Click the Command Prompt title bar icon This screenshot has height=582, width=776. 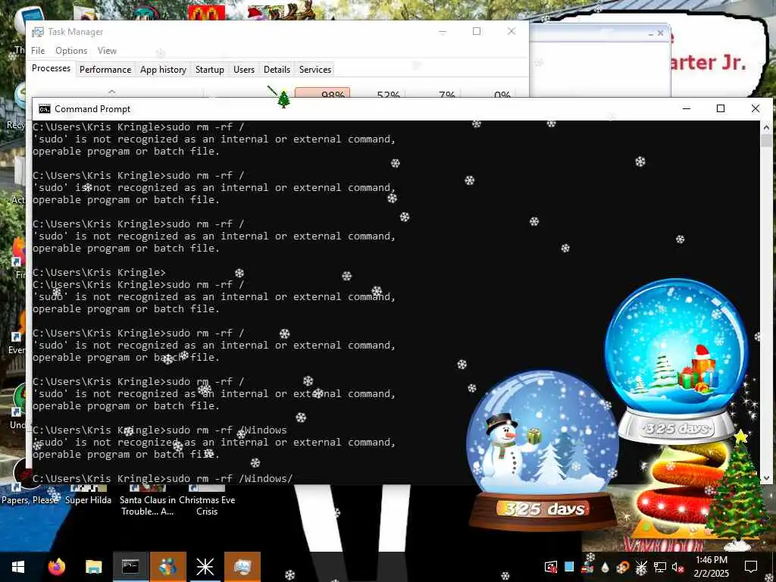[x=45, y=109]
